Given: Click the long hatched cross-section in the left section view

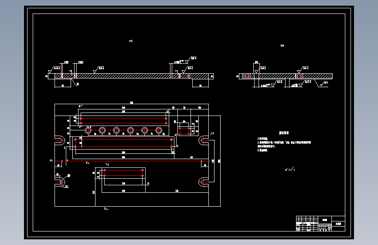Looking at the screenshot, I should point(131,76).
